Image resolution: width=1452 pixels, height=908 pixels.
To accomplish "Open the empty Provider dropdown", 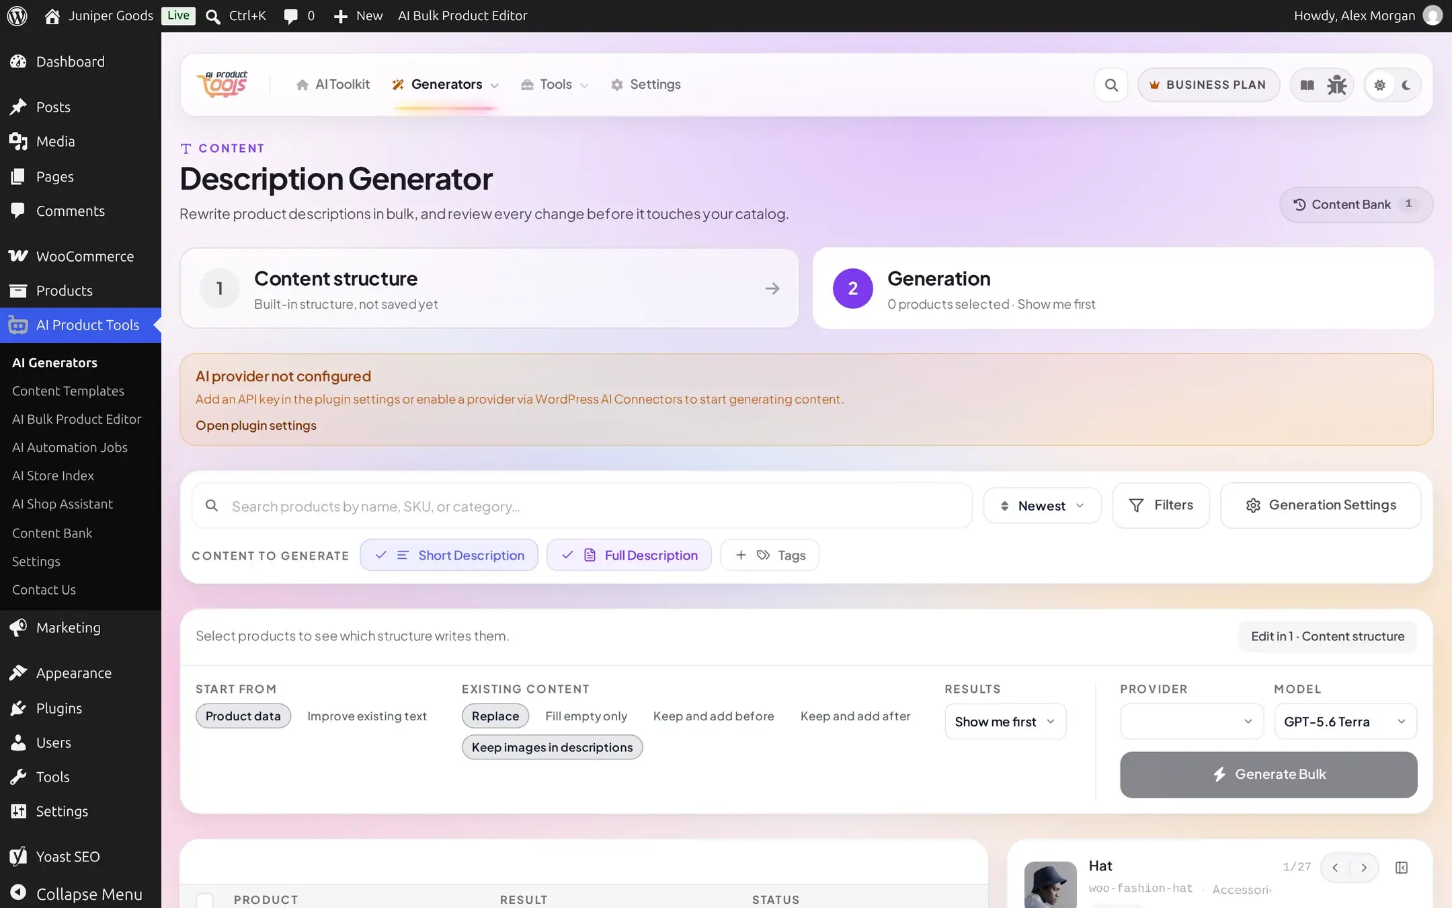I will [1191, 722].
